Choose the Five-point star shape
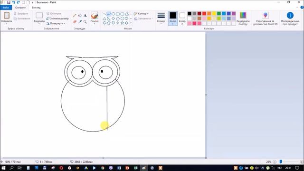Screen dimensions: 304x171 [x=122, y=23]
